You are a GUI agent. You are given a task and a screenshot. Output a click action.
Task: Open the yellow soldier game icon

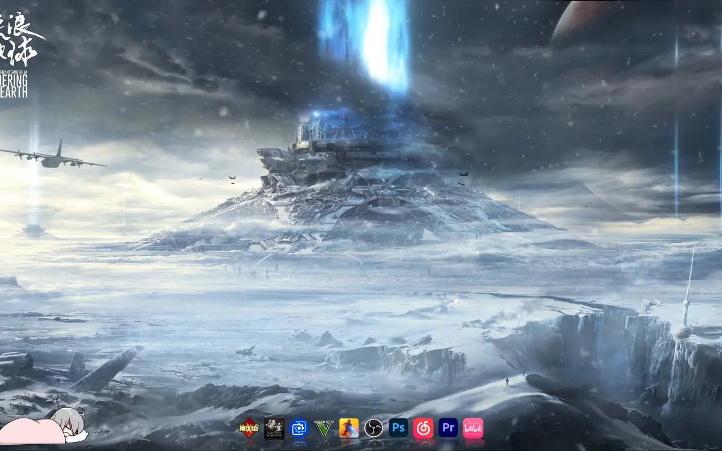coord(349,428)
